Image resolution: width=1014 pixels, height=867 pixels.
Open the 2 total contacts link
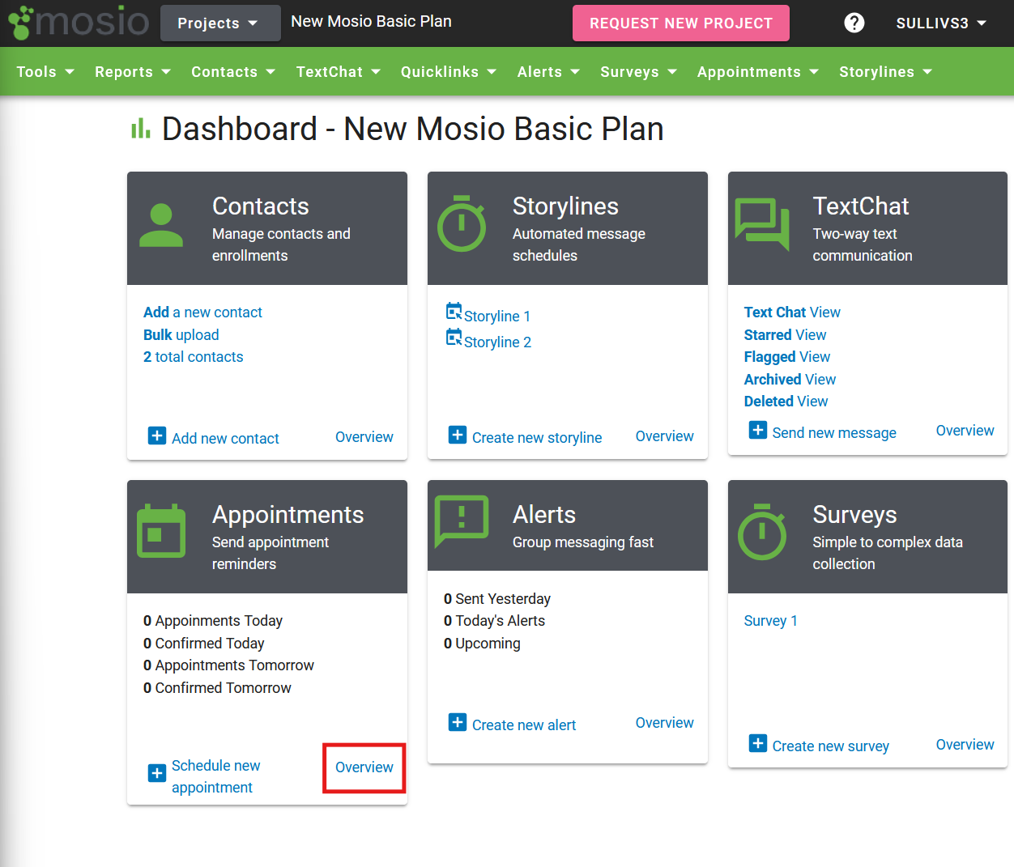194,357
